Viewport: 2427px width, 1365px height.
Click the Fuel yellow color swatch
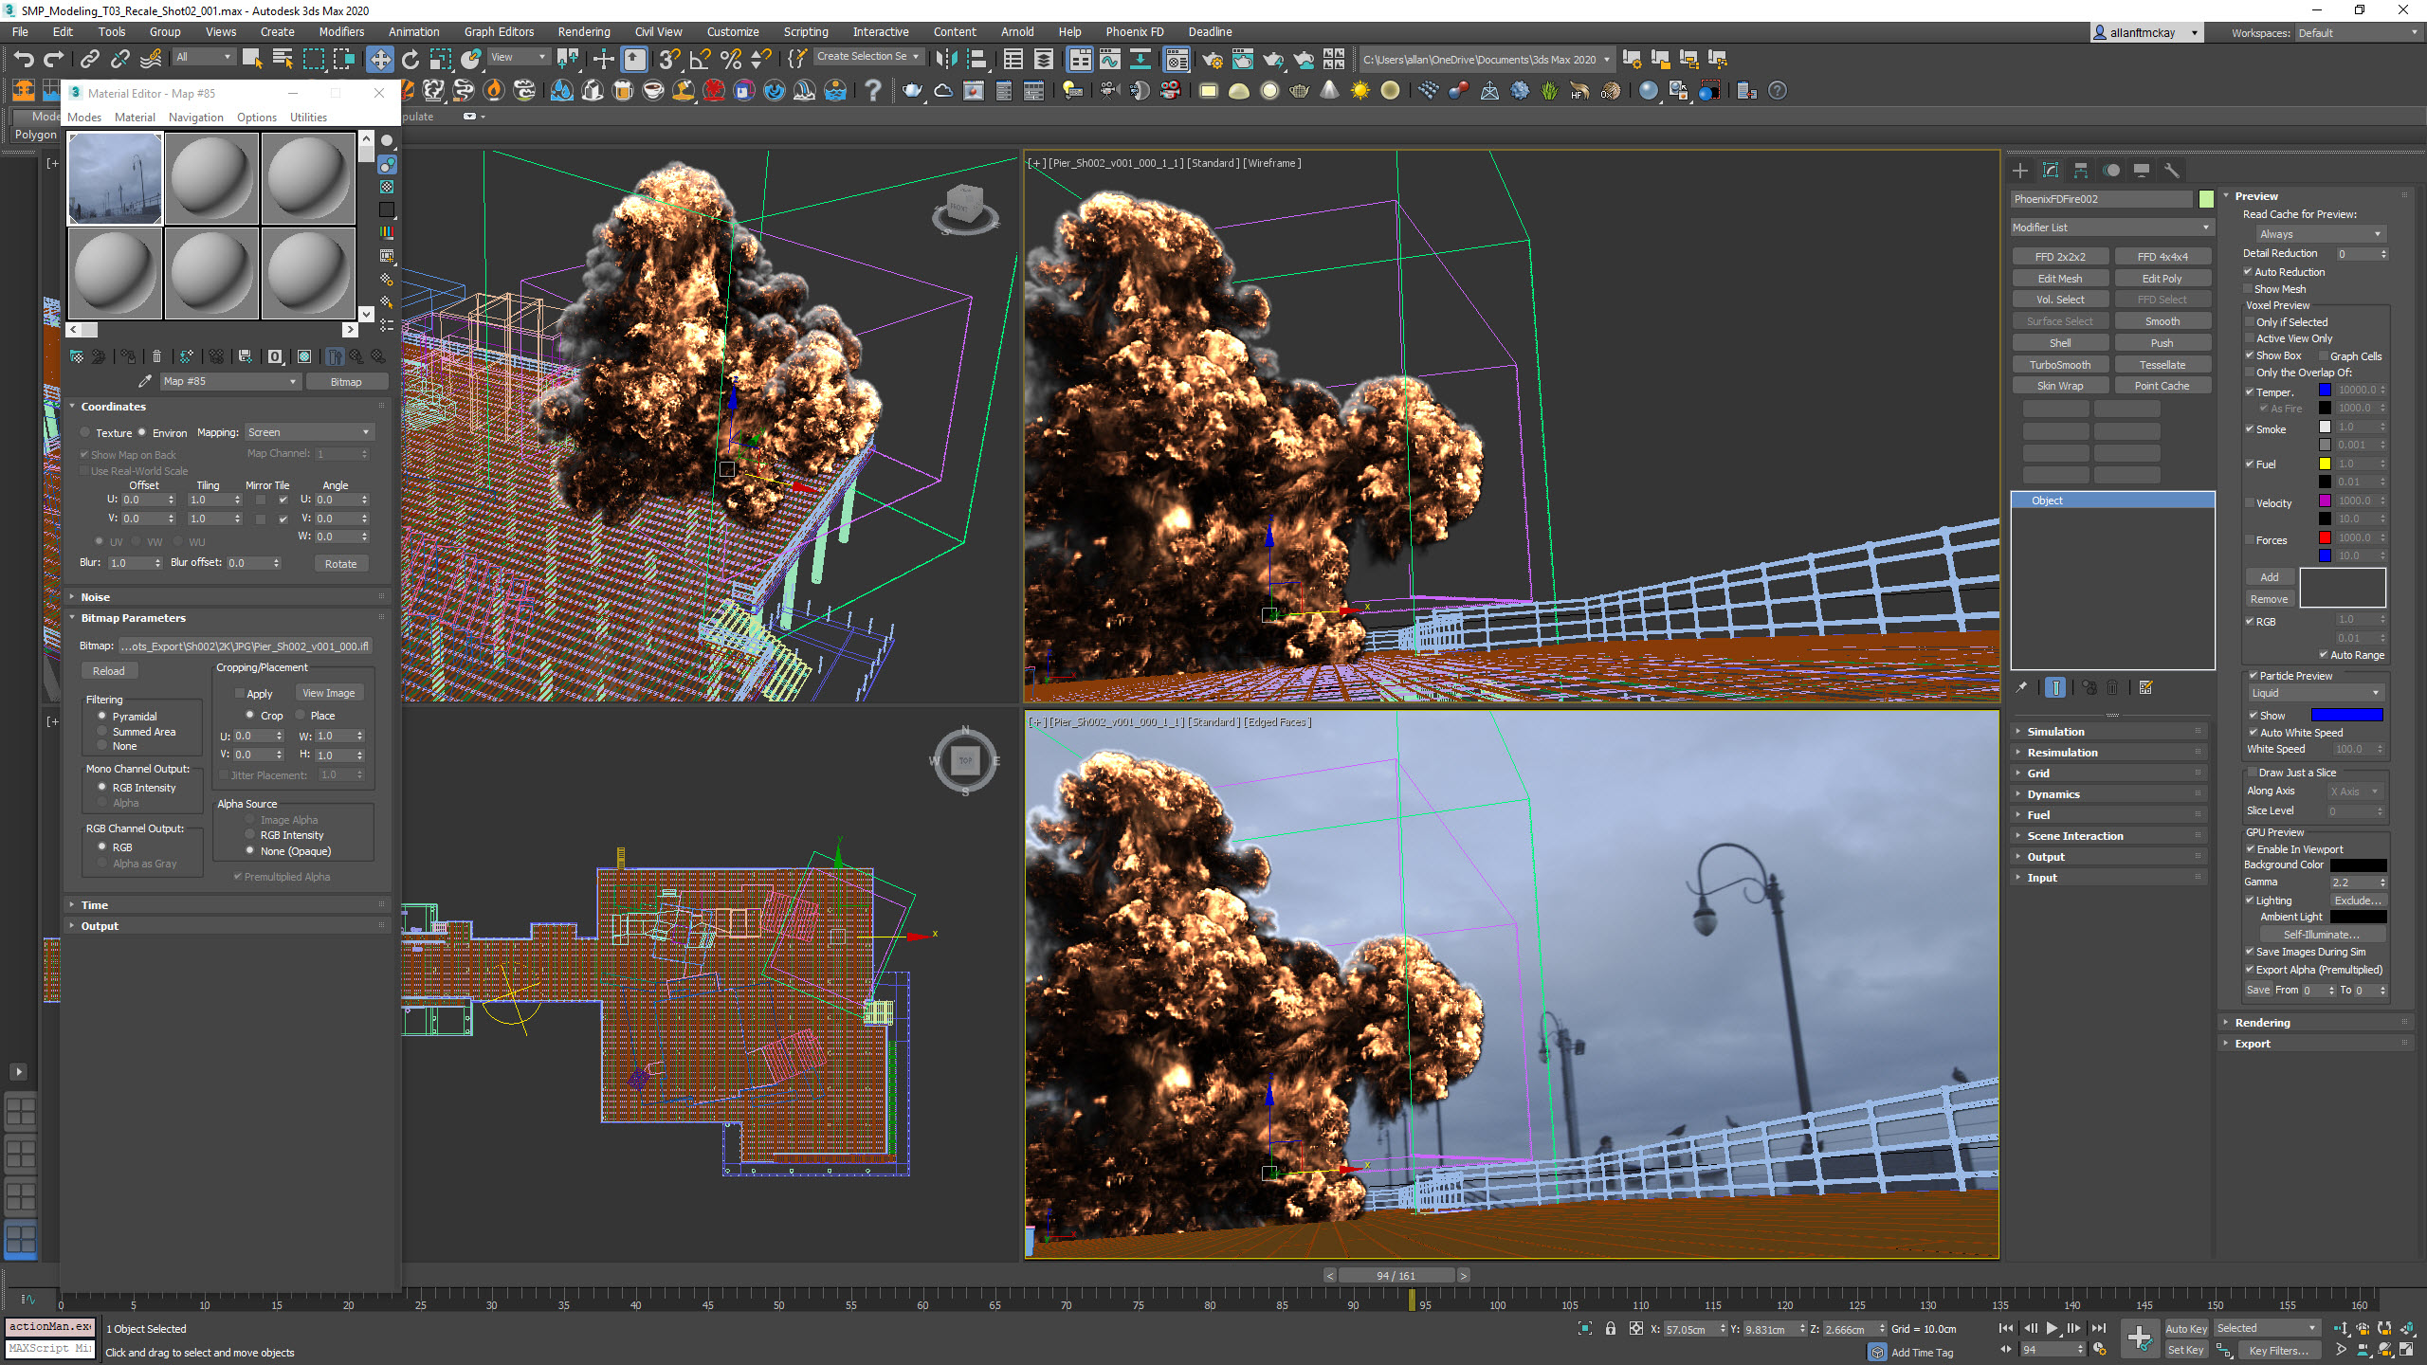tap(2325, 464)
